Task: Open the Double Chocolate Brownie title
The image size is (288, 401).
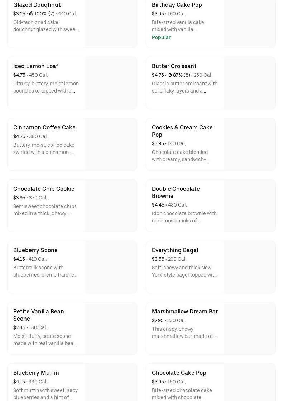Action: [176, 192]
